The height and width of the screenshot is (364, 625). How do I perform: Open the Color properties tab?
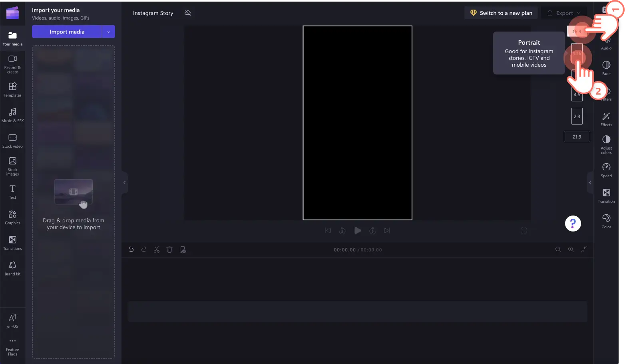(606, 221)
